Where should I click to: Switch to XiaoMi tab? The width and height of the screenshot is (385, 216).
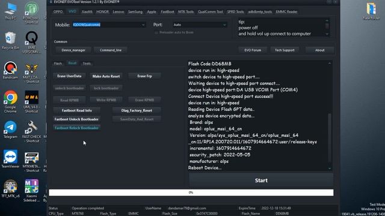click(x=87, y=12)
